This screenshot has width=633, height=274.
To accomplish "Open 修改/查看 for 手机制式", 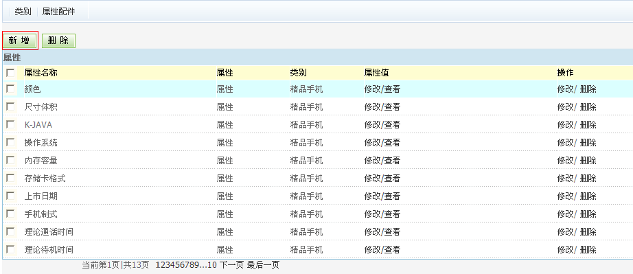I will tap(382, 214).
